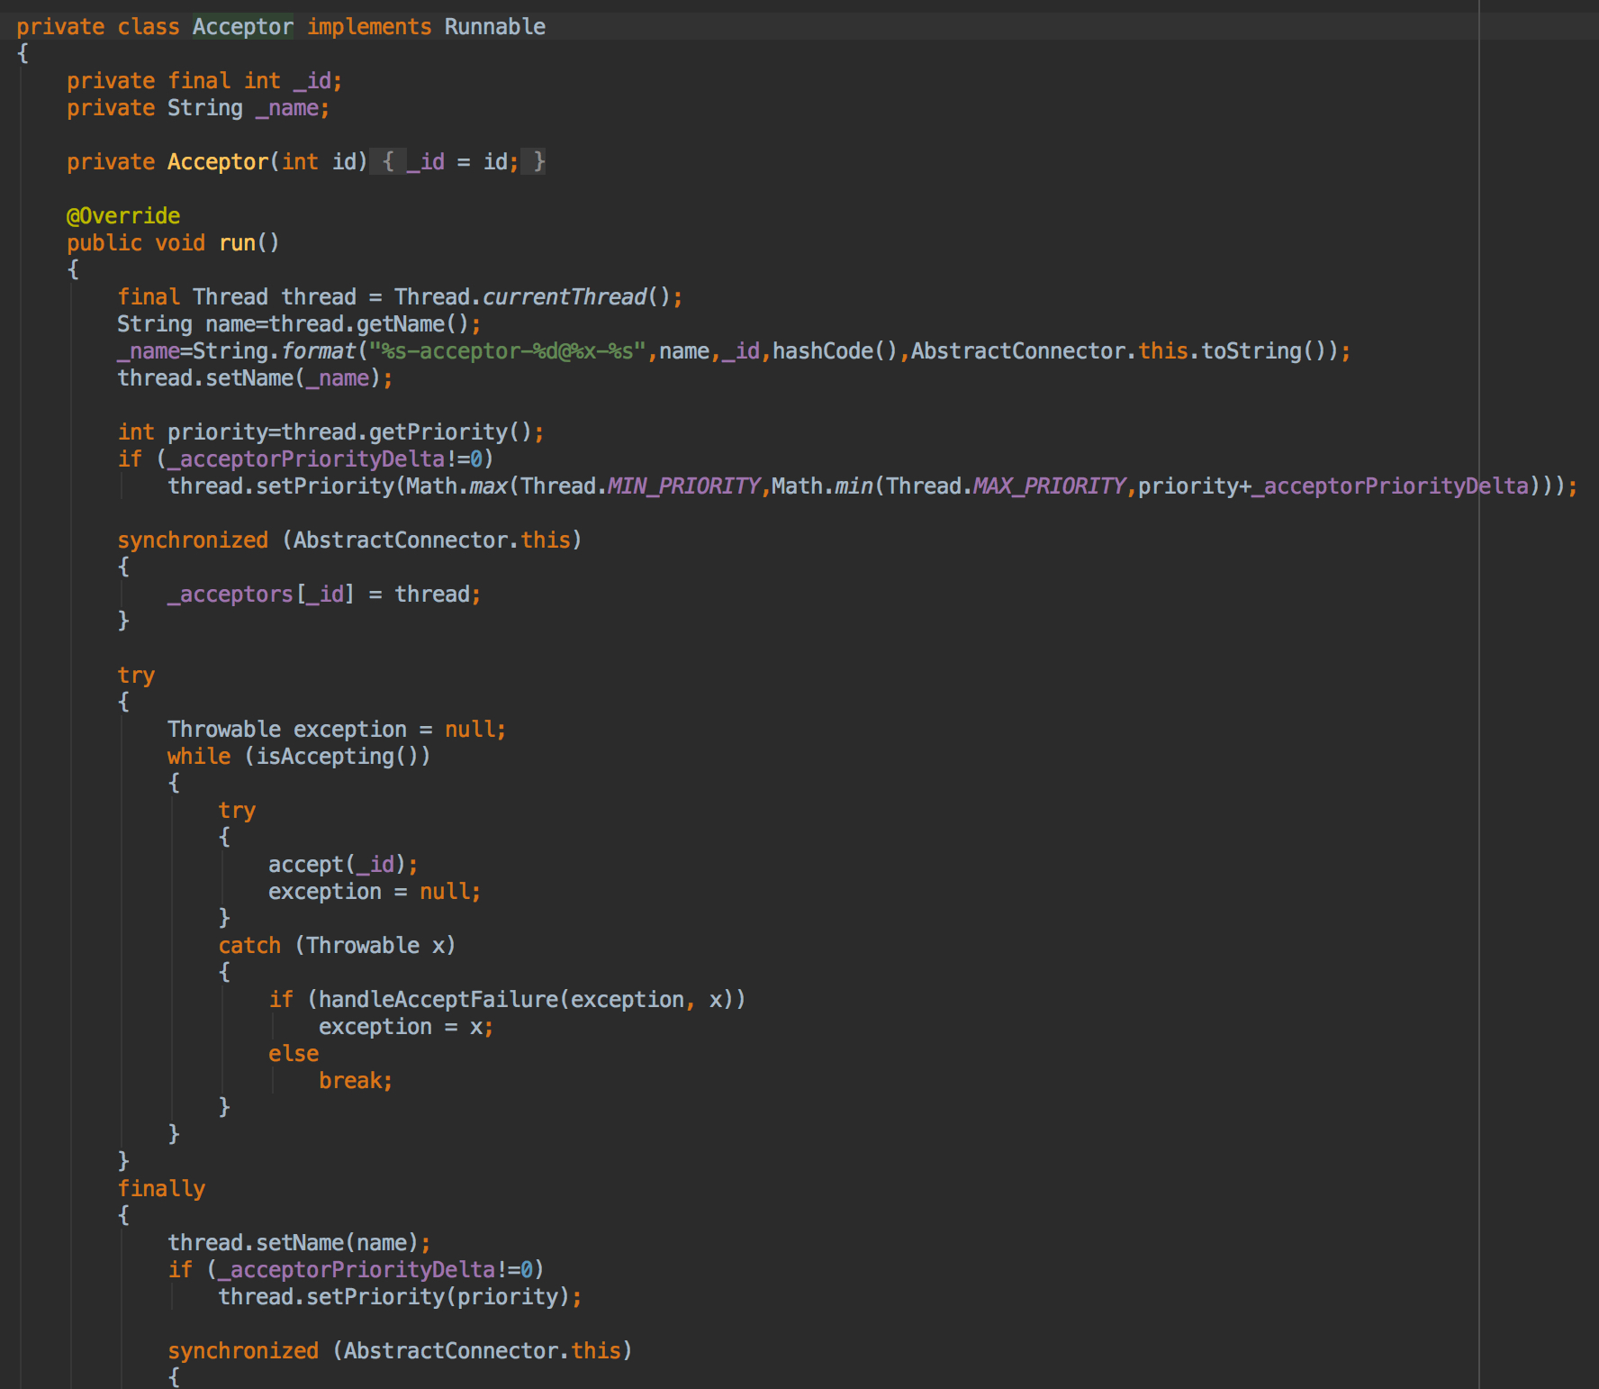Click the private String _name field
The image size is (1599, 1389).
[x=198, y=108]
